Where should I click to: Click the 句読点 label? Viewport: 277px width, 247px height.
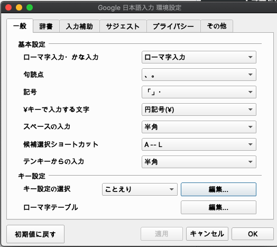point(33,75)
